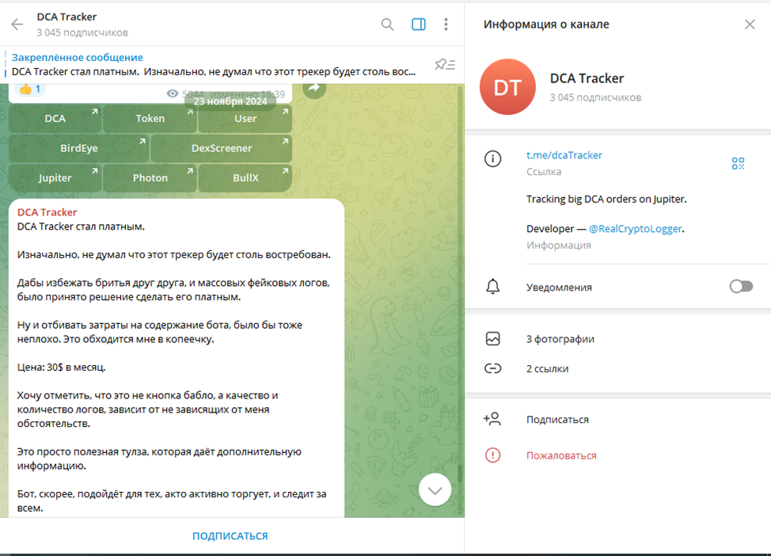The width and height of the screenshot is (771, 556).
Task: Open the DexScreener inline button
Action: click(222, 148)
